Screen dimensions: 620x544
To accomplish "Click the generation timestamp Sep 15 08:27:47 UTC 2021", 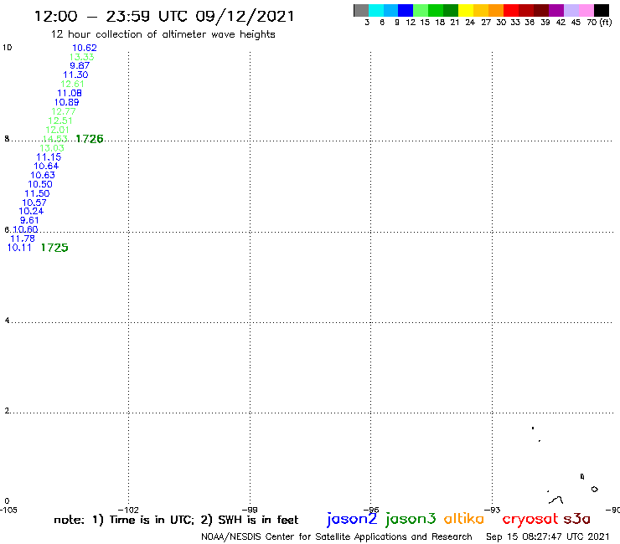I will tap(548, 536).
